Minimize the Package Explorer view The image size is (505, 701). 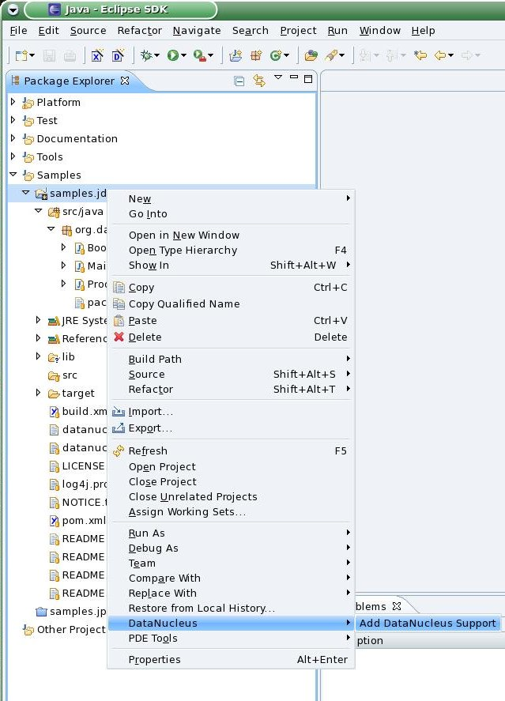pos(294,77)
